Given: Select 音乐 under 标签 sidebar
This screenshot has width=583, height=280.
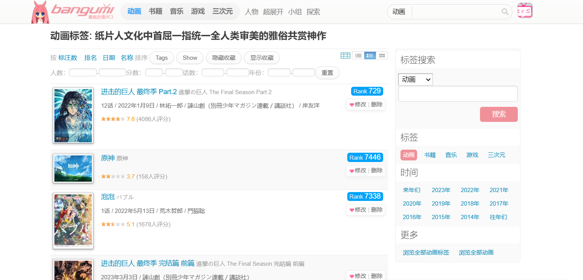Looking at the screenshot, I should (x=451, y=155).
